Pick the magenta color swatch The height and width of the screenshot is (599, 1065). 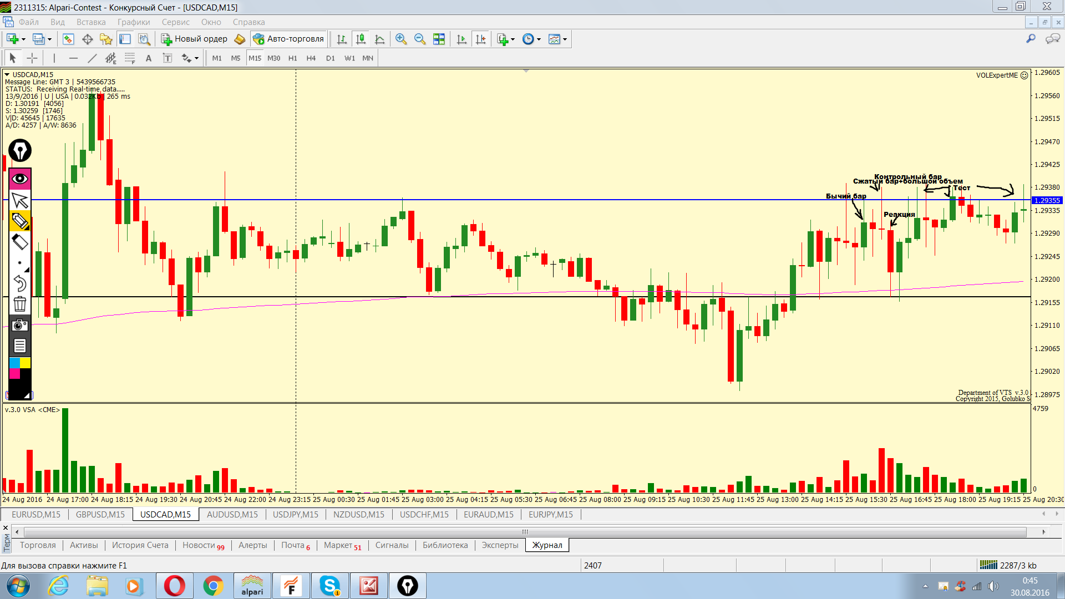(14, 373)
